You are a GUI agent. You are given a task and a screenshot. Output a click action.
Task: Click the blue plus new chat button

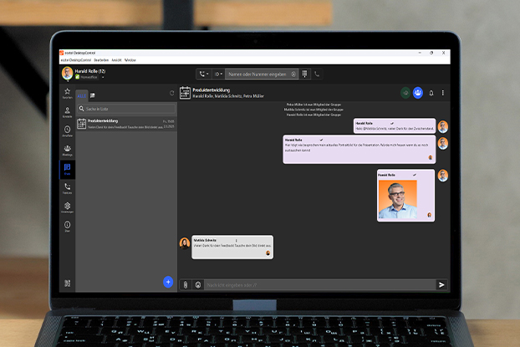(168, 282)
